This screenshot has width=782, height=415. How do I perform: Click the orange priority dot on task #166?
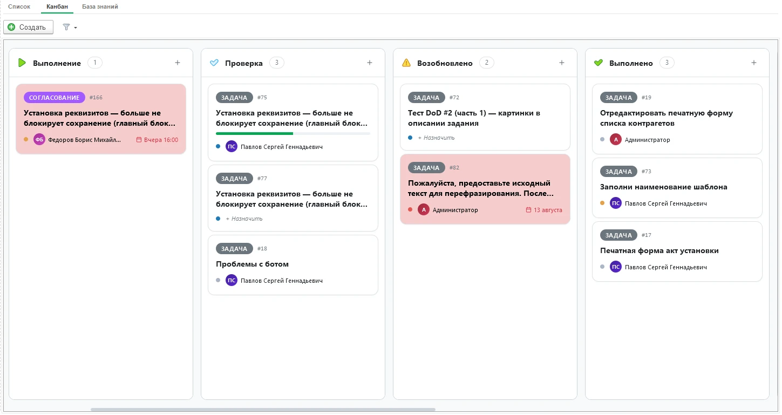pos(26,139)
